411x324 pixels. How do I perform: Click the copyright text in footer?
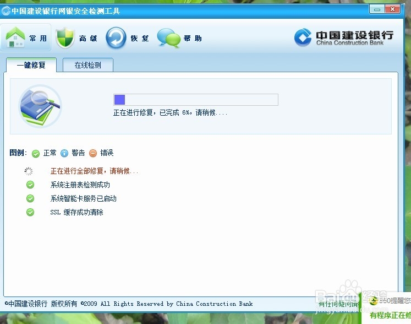[x=129, y=304]
